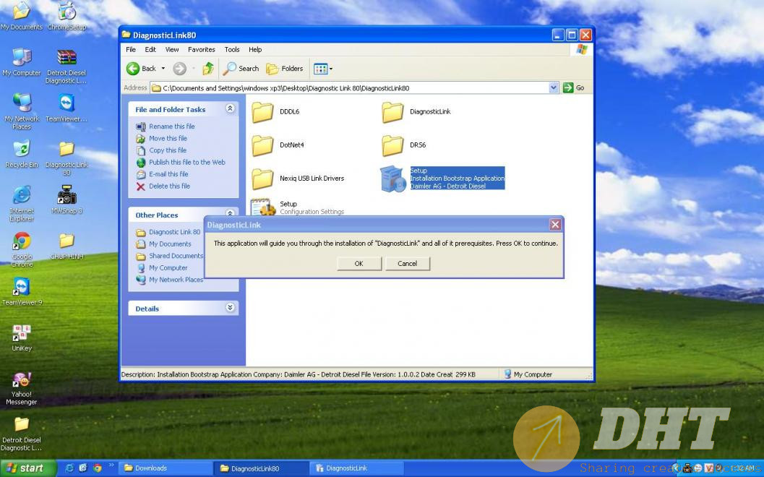This screenshot has height=477, width=764.
Task: Select the Setup Installation Bootstrap Application icon
Action: click(x=393, y=179)
